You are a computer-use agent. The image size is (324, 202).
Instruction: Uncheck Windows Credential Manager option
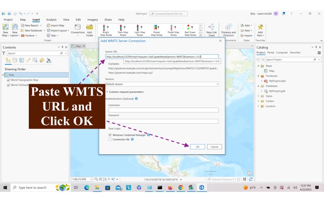click(110, 135)
